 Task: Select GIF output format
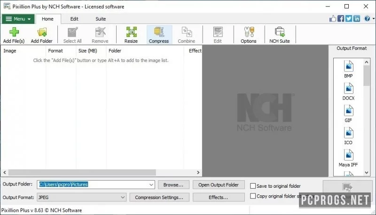click(x=348, y=114)
